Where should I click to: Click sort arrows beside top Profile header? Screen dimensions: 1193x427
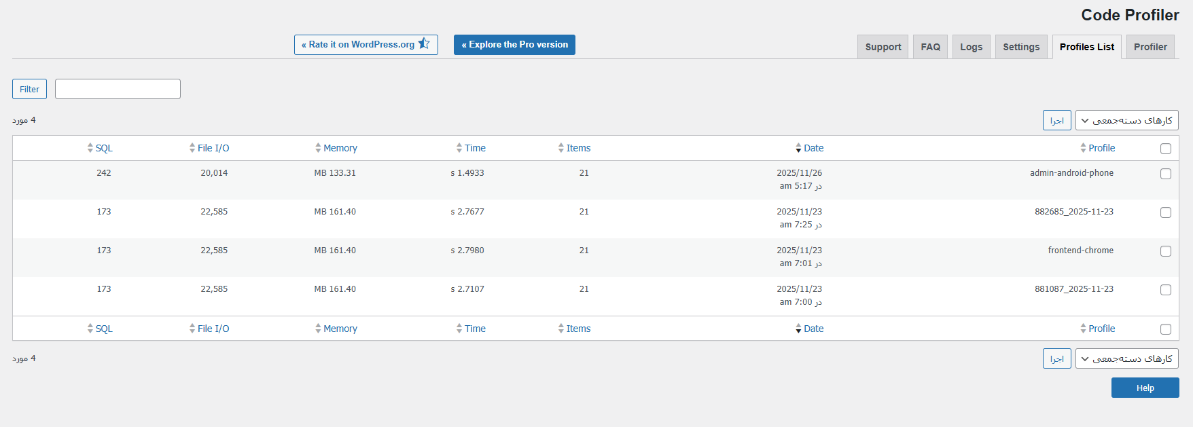(1083, 148)
